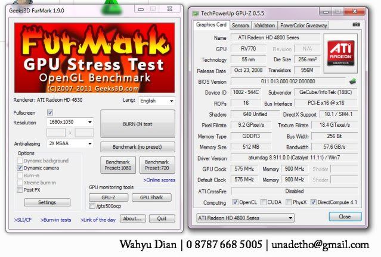Click the GPU-Z title bar app icon

tap(196, 13)
